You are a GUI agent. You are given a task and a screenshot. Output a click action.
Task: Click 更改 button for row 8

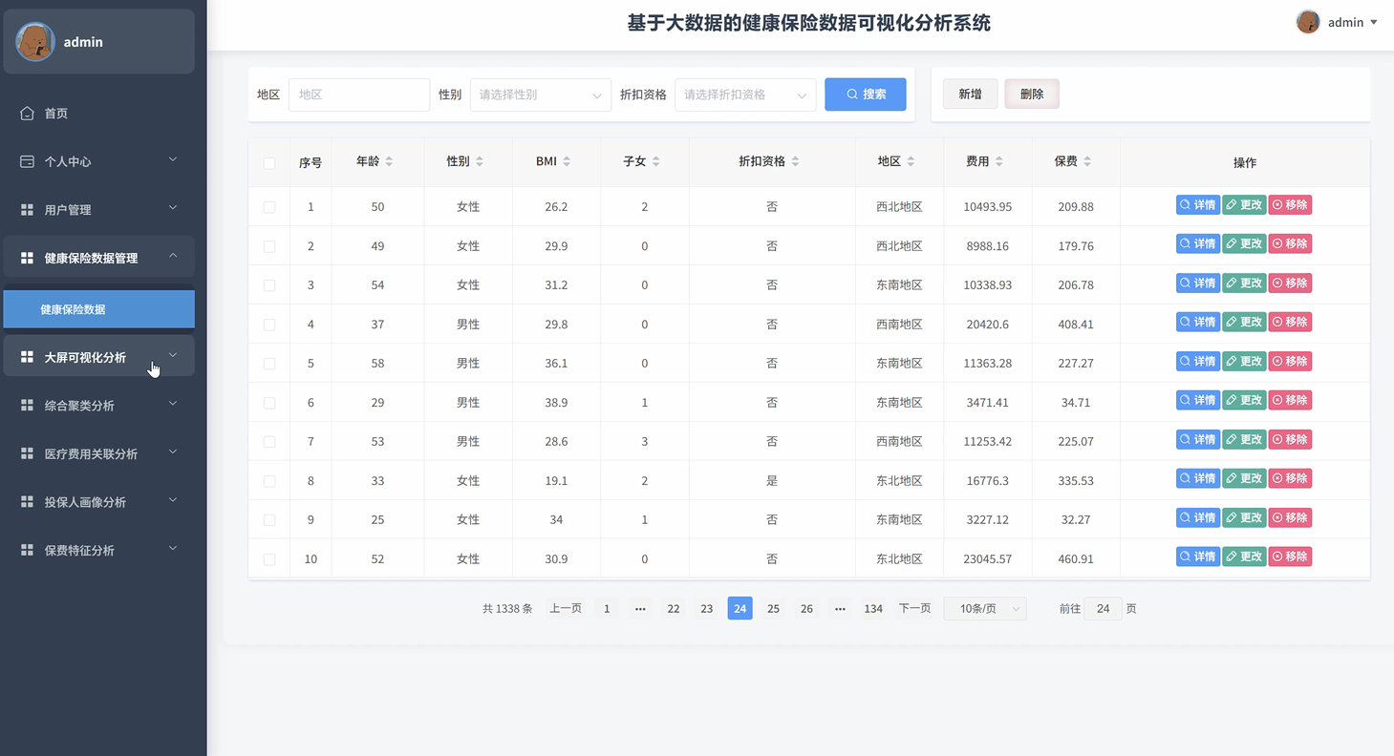coord(1244,478)
